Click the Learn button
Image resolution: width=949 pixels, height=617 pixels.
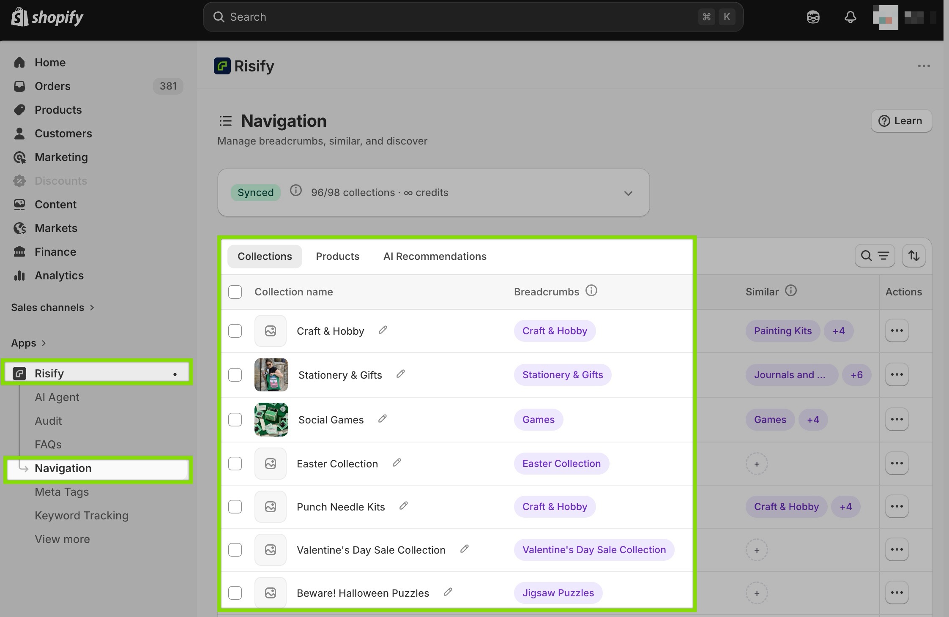pyautogui.click(x=901, y=121)
